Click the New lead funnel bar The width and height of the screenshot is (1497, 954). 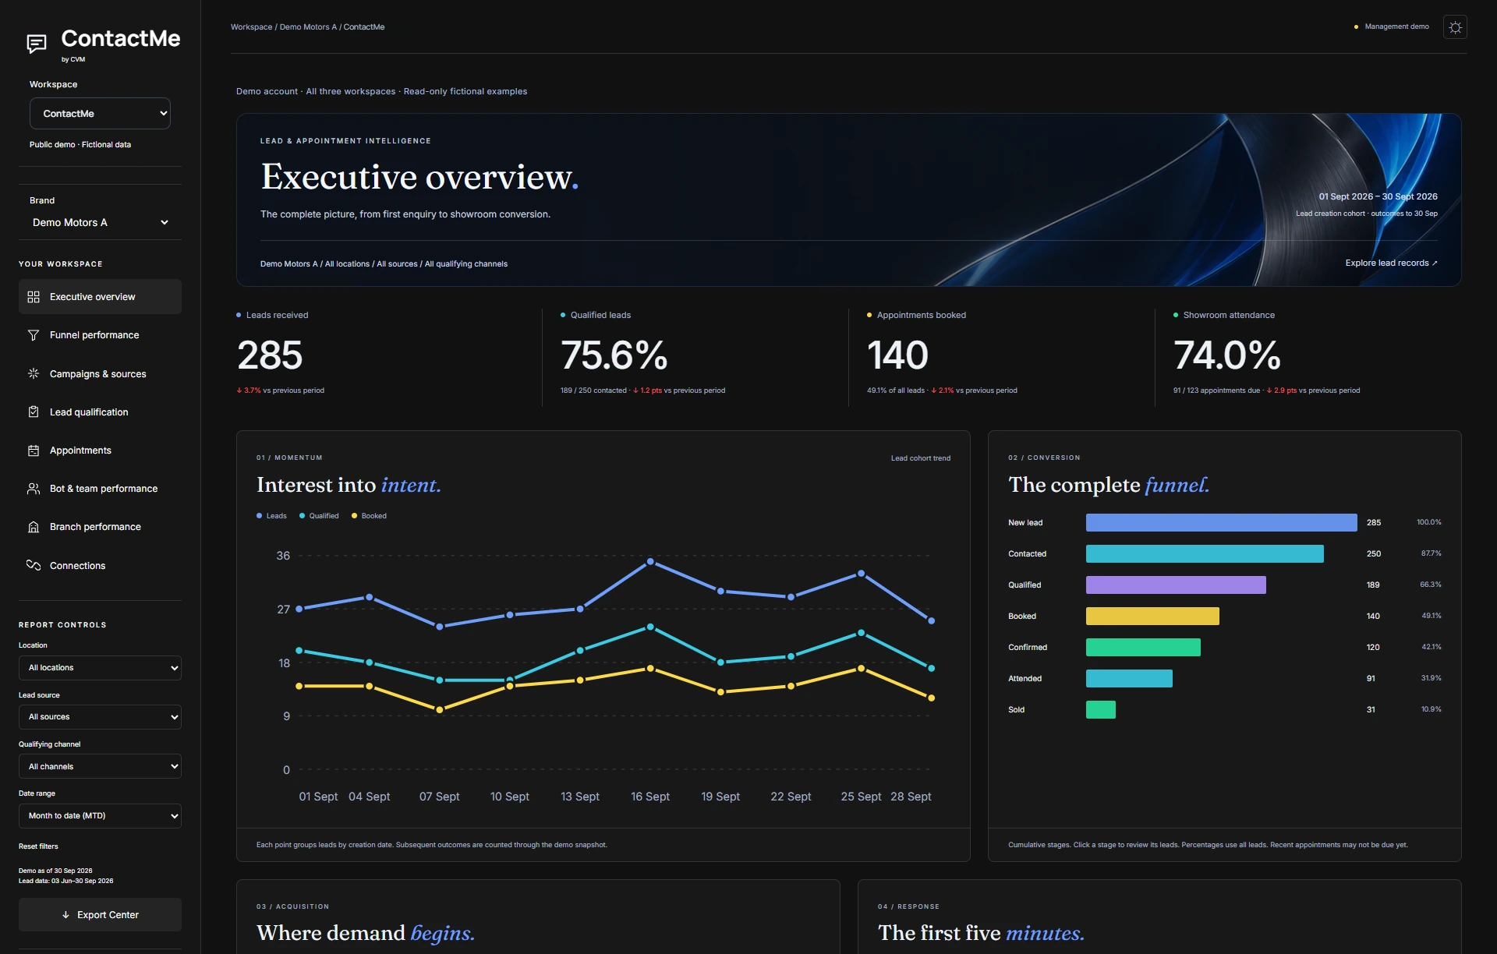point(1221,523)
